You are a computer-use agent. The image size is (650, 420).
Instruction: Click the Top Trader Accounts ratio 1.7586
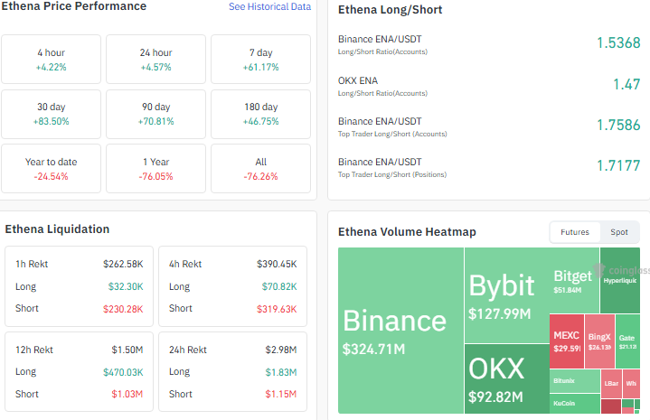point(618,125)
